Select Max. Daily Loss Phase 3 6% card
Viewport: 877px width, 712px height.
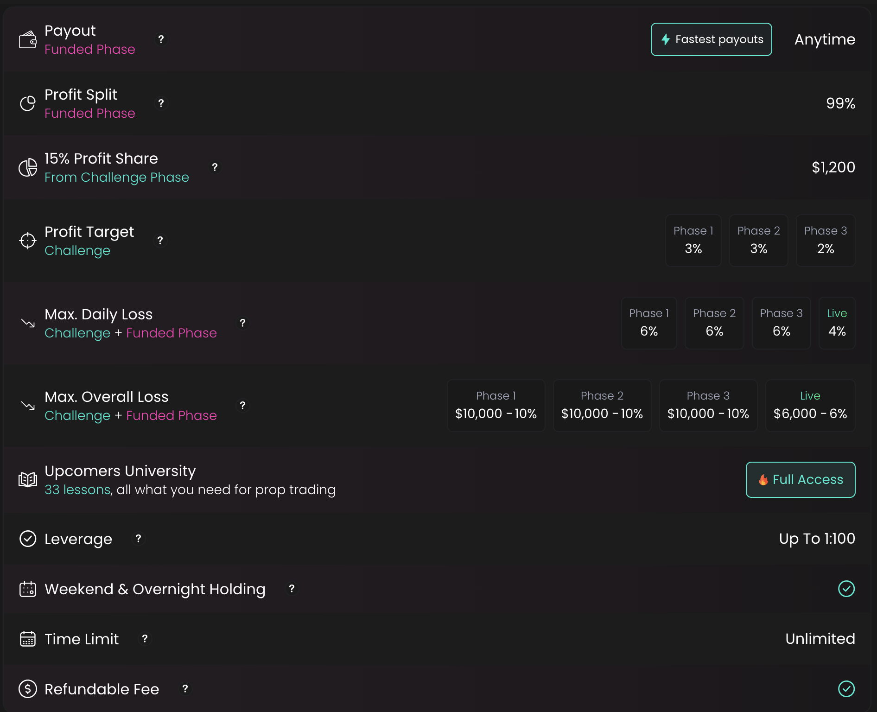coord(782,323)
